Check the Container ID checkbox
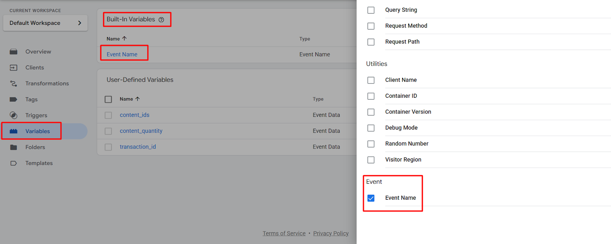This screenshot has height=244, width=611. click(x=371, y=96)
